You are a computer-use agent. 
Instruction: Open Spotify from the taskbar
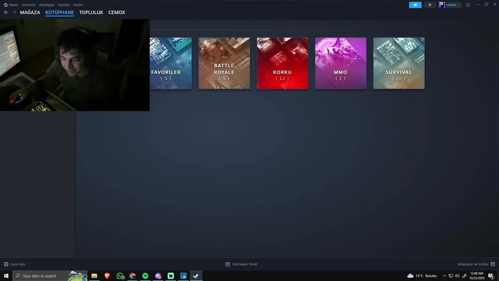145,276
